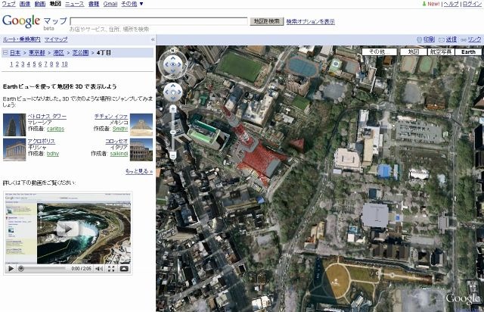Open the ニュース link in the top bar
This screenshot has width=484, height=312.
(74, 4)
